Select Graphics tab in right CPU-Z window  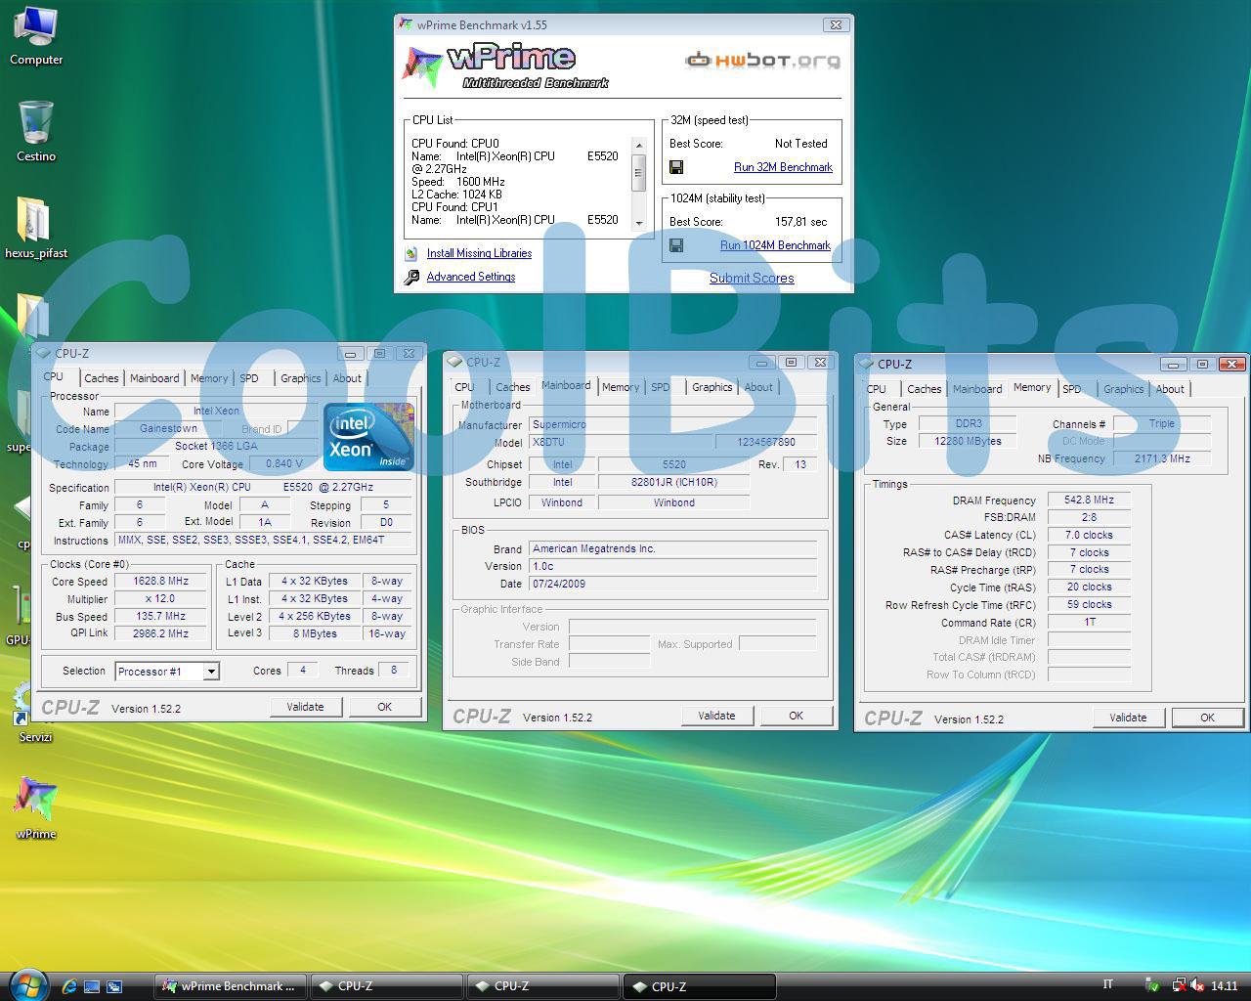(1123, 389)
